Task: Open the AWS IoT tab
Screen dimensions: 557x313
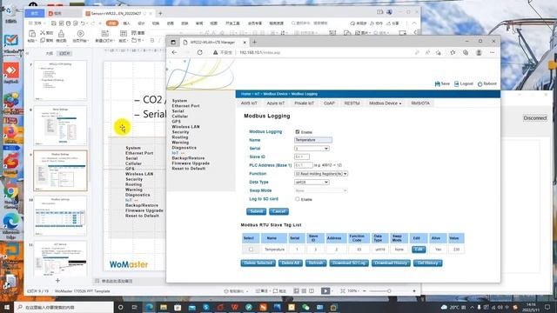Action: click(x=249, y=103)
